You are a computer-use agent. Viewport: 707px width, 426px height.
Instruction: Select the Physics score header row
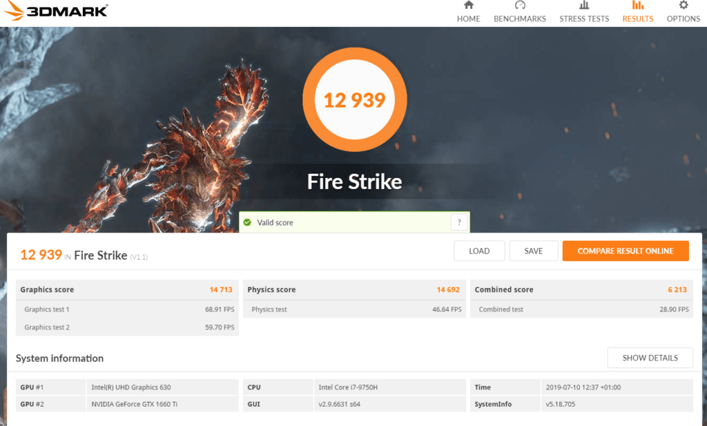point(354,290)
